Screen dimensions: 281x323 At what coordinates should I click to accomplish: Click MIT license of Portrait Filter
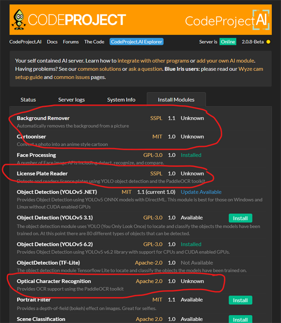tap(157, 300)
